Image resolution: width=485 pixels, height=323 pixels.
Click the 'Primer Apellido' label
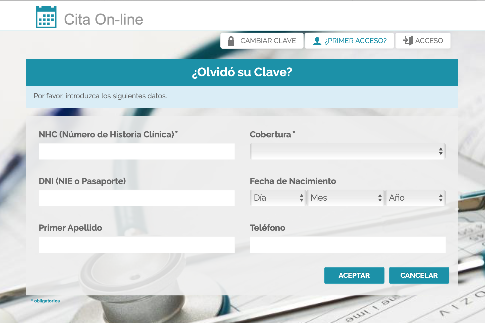tap(70, 228)
